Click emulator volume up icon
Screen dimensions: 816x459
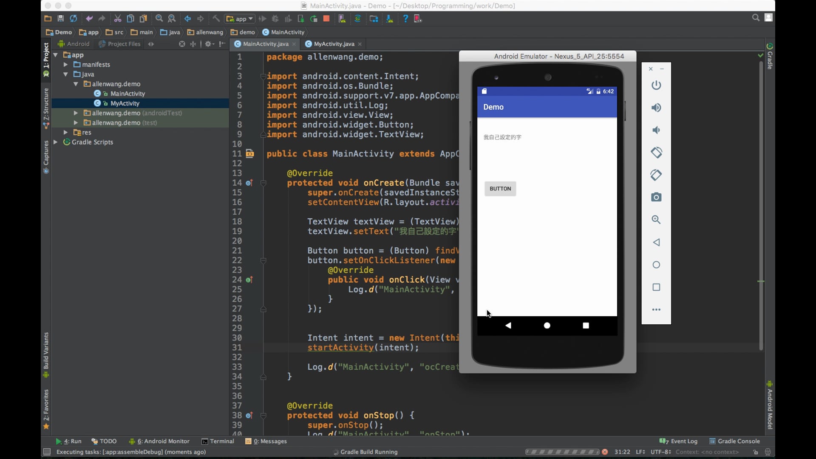(656, 108)
